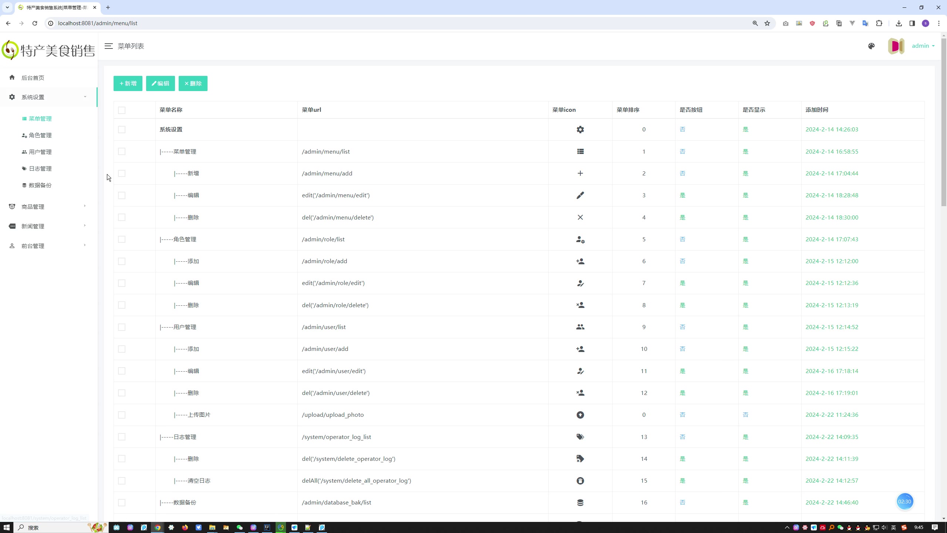947x533 pixels.
Task: Open the admin user dropdown
Action: pos(923,46)
